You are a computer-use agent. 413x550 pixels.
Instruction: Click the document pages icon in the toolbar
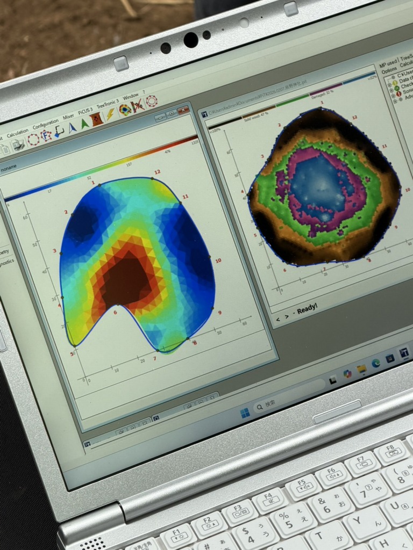pos(4,150)
